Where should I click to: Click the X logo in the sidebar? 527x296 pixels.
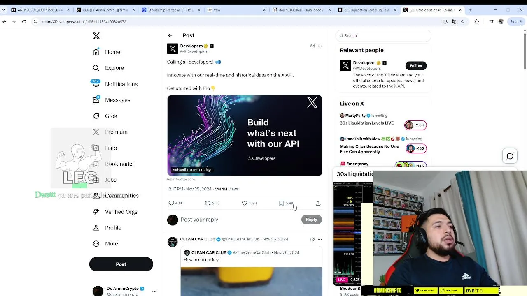point(96,36)
